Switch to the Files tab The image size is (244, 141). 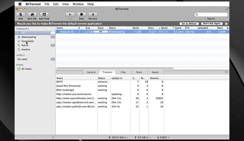(x=123, y=72)
